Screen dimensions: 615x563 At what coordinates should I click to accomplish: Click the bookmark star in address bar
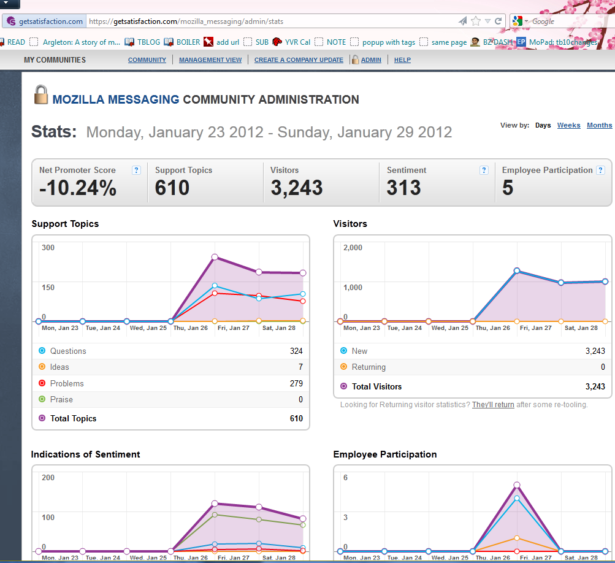click(x=476, y=21)
